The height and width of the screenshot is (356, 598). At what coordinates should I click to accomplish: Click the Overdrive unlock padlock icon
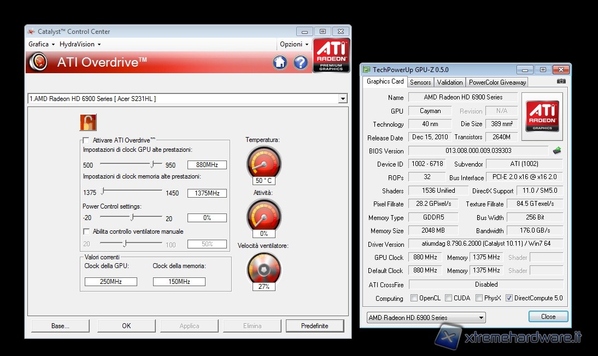[x=88, y=122]
